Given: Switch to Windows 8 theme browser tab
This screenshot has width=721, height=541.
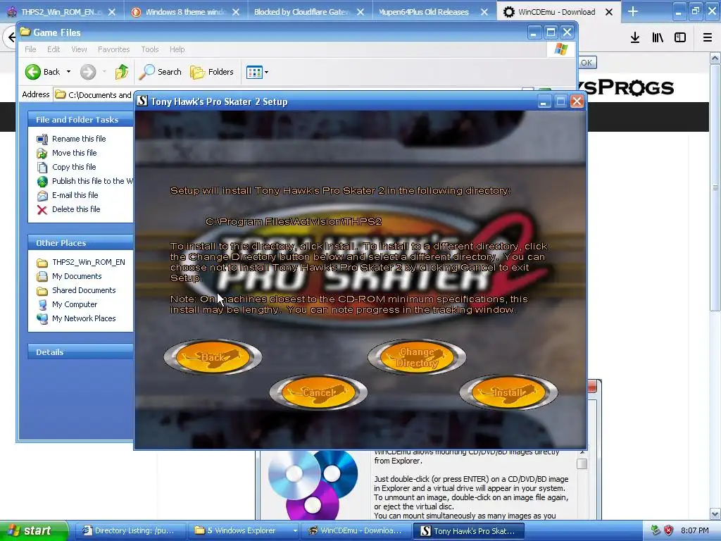Looking at the screenshot, I should (x=184, y=12).
